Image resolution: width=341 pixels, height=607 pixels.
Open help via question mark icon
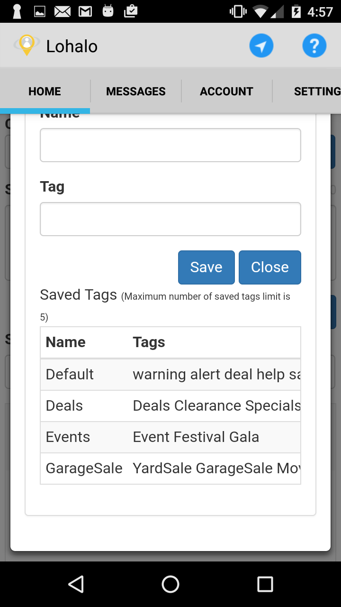coord(314,46)
